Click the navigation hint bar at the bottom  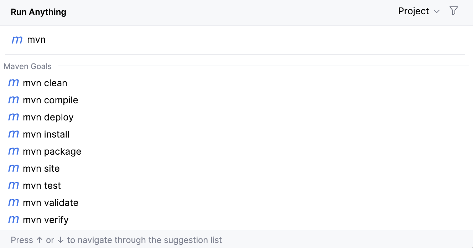tap(116, 240)
